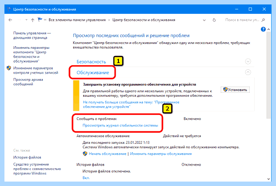Viewport: 276px width, 186px height.
Task: Close the Security and Maintenance window
Action: (264, 9)
